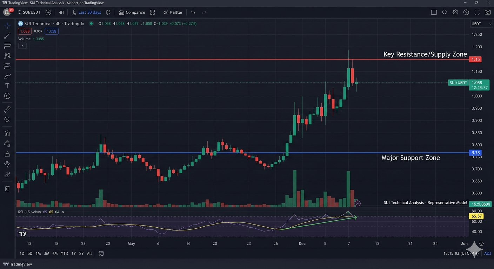Click the Key Resistance/Supply Zone label
Image resolution: width=494 pixels, height=269 pixels.
tap(425, 54)
